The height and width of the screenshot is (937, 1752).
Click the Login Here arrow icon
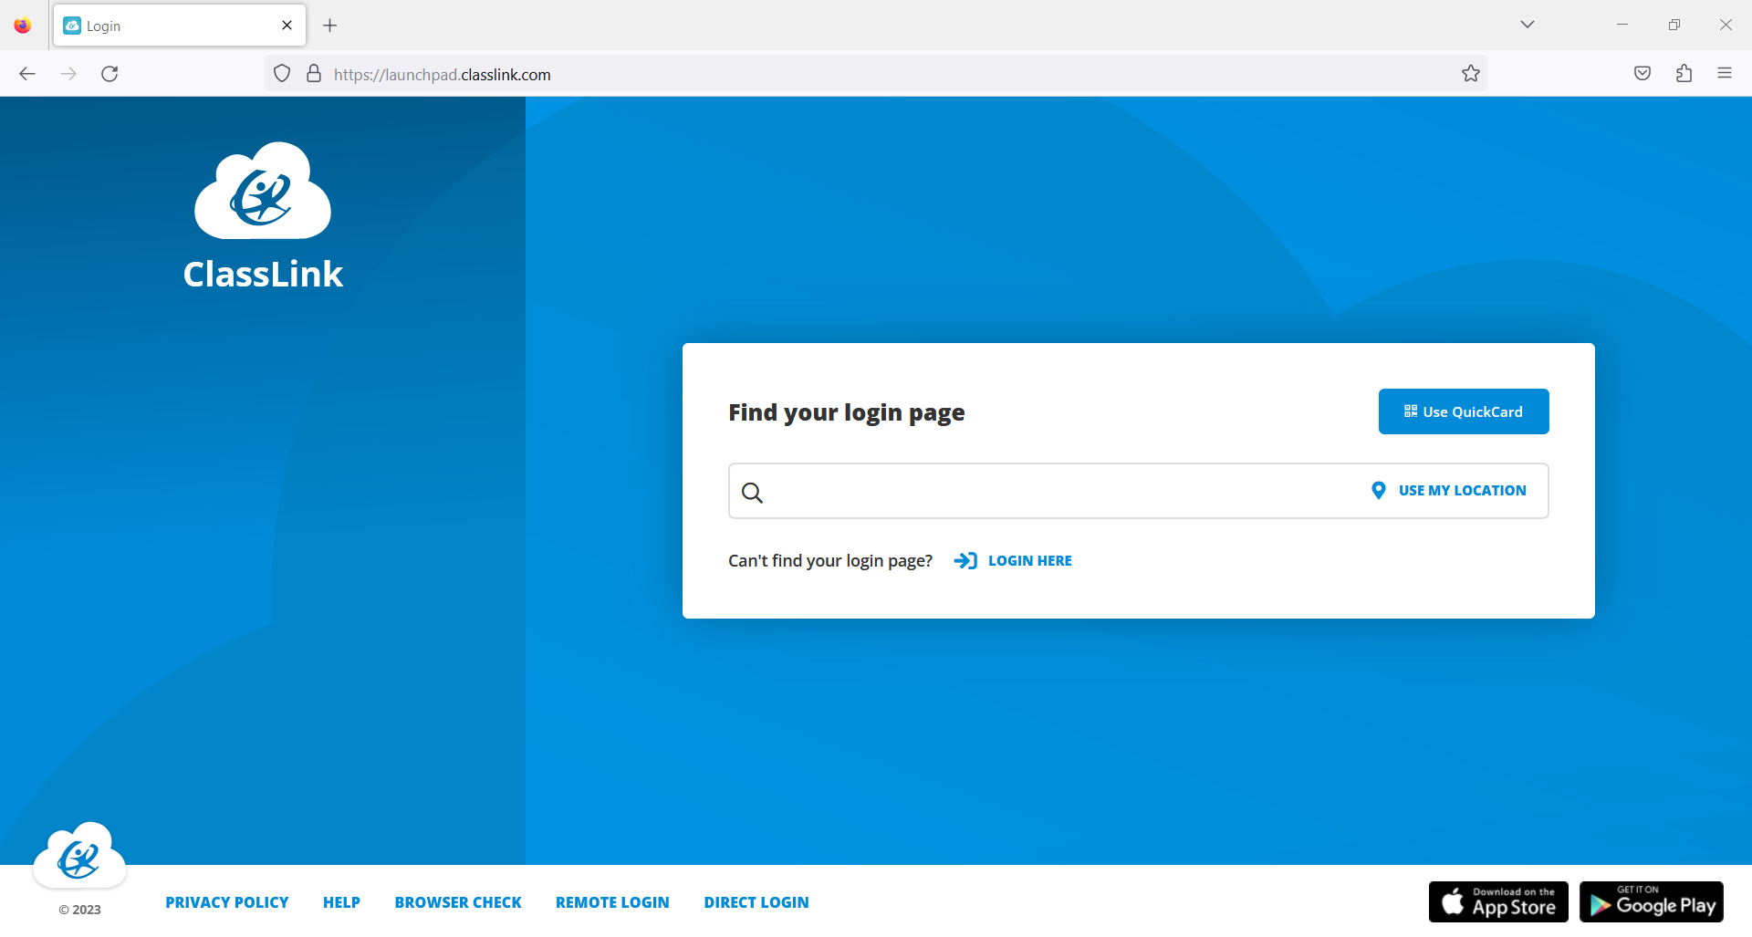pyautogui.click(x=965, y=560)
